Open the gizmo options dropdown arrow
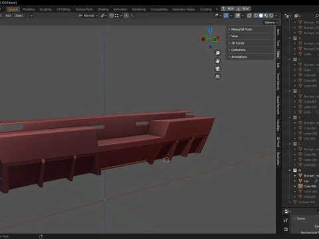The image size is (319, 239). (x=231, y=16)
